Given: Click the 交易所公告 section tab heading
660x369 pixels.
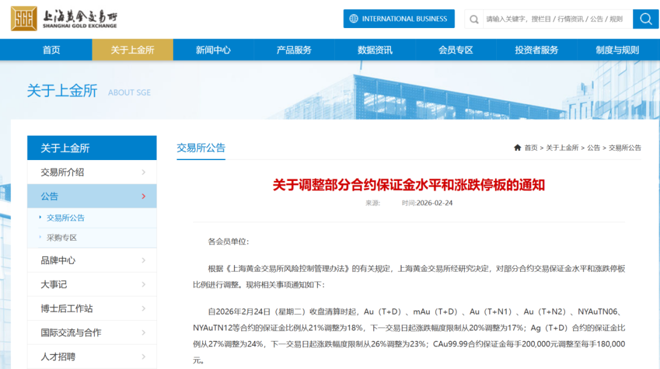Looking at the screenshot, I should tap(201, 148).
